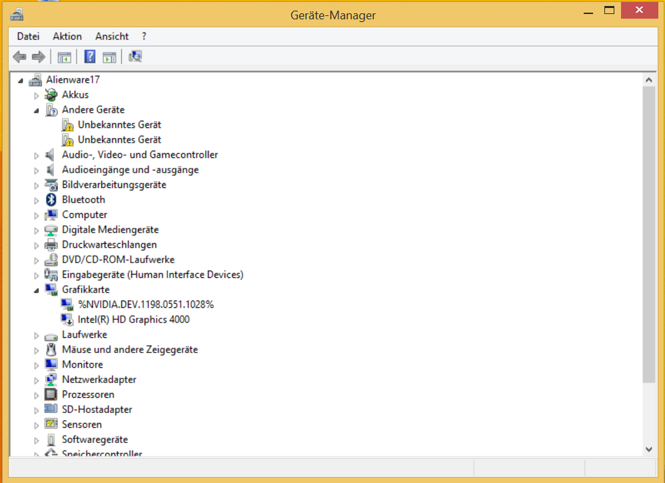Expand the Netzwerkadapter category
The image size is (665, 483).
[x=37, y=380]
